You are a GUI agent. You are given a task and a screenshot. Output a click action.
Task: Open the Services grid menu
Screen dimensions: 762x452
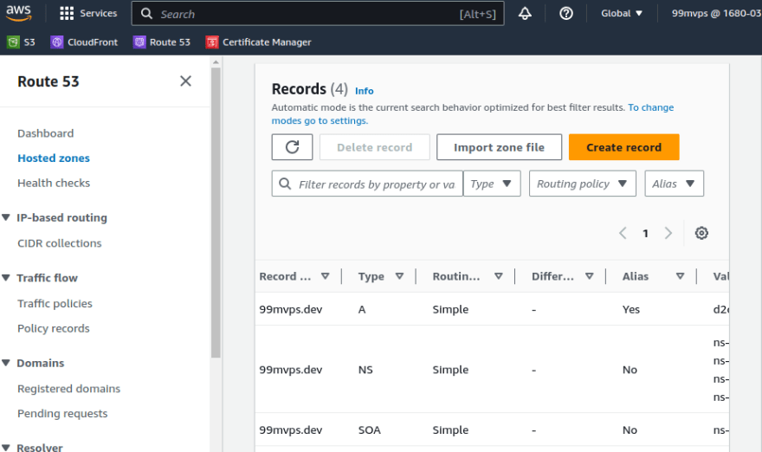[88, 13]
